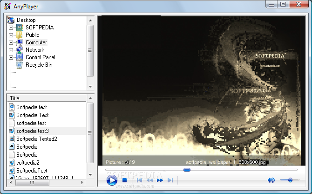This screenshot has height=194, width=312.
Task: Select 'Softpedia Test' video file row
Action: (x=47, y=115)
